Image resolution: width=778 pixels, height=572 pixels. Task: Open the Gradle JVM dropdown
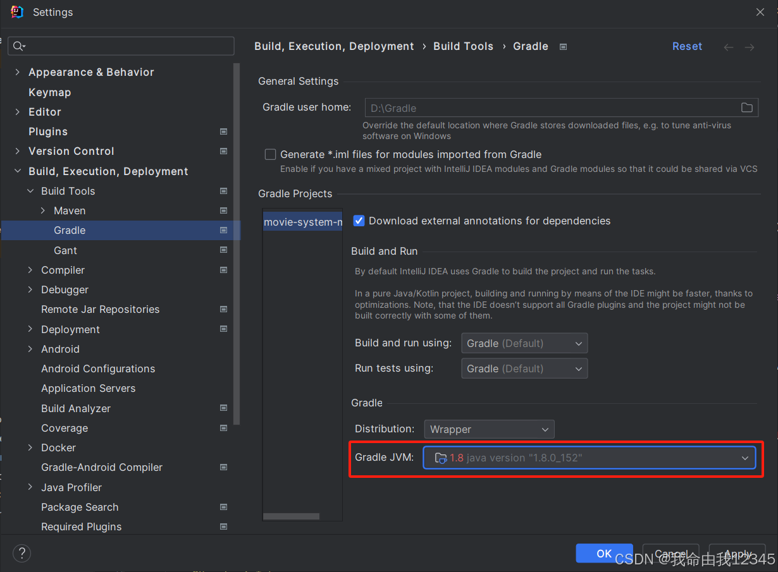click(x=745, y=458)
